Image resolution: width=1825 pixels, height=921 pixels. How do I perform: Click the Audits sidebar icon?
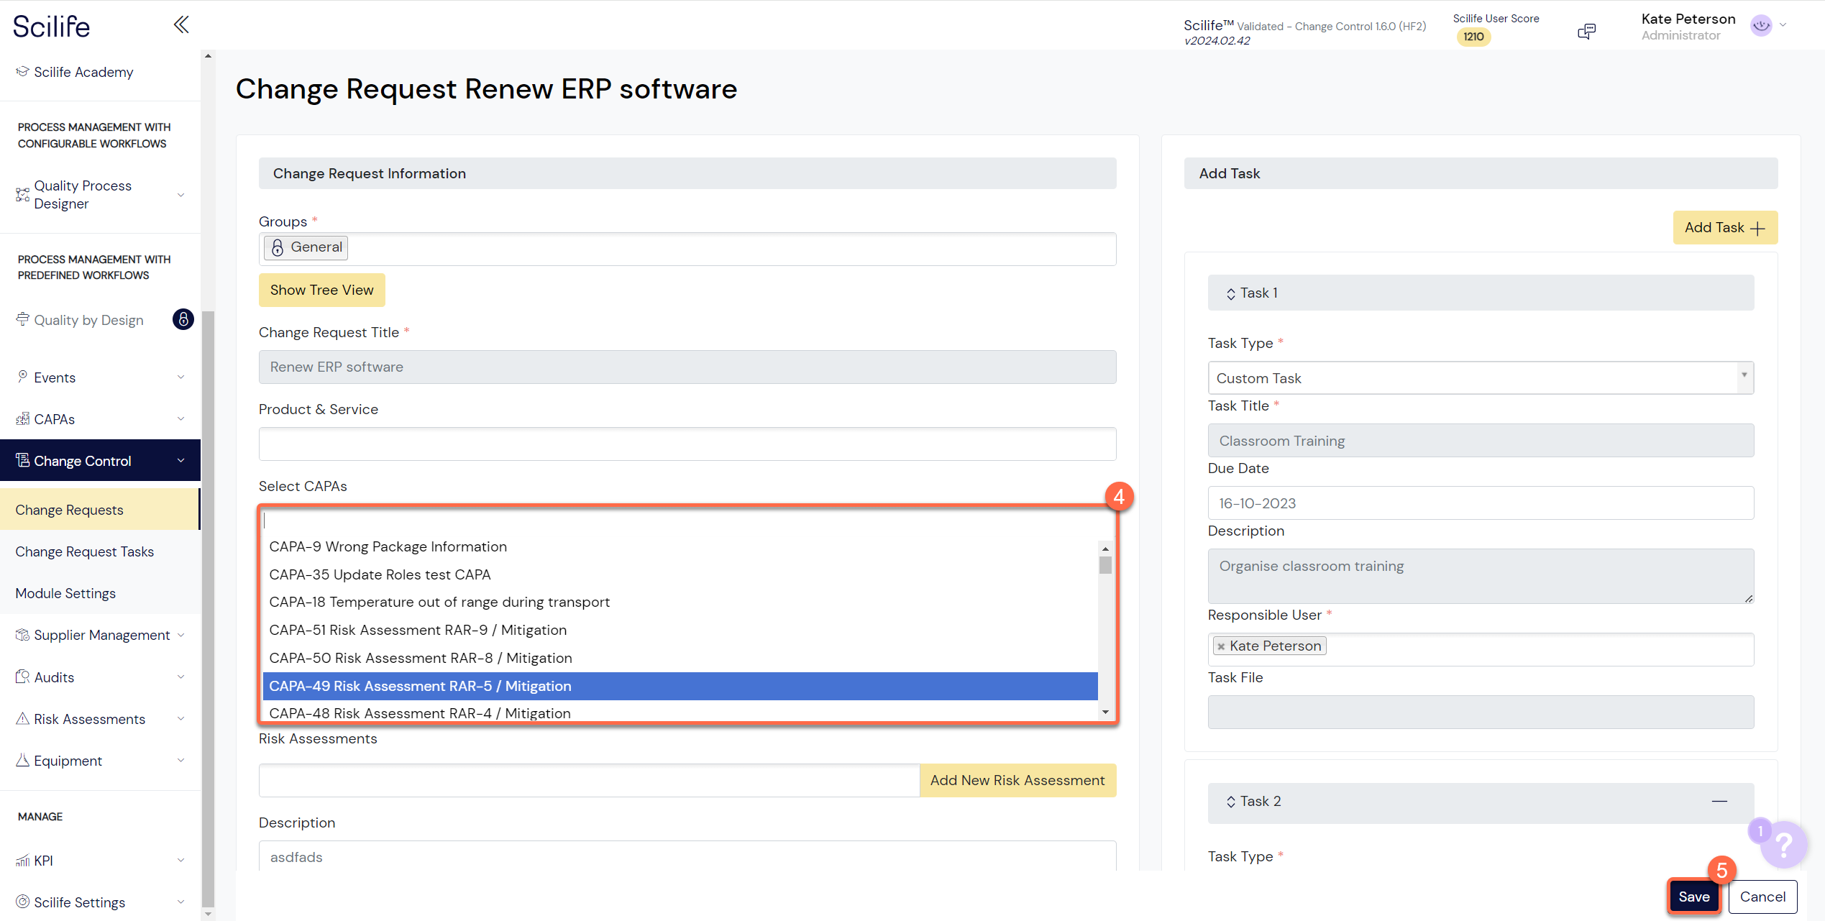pyautogui.click(x=23, y=677)
